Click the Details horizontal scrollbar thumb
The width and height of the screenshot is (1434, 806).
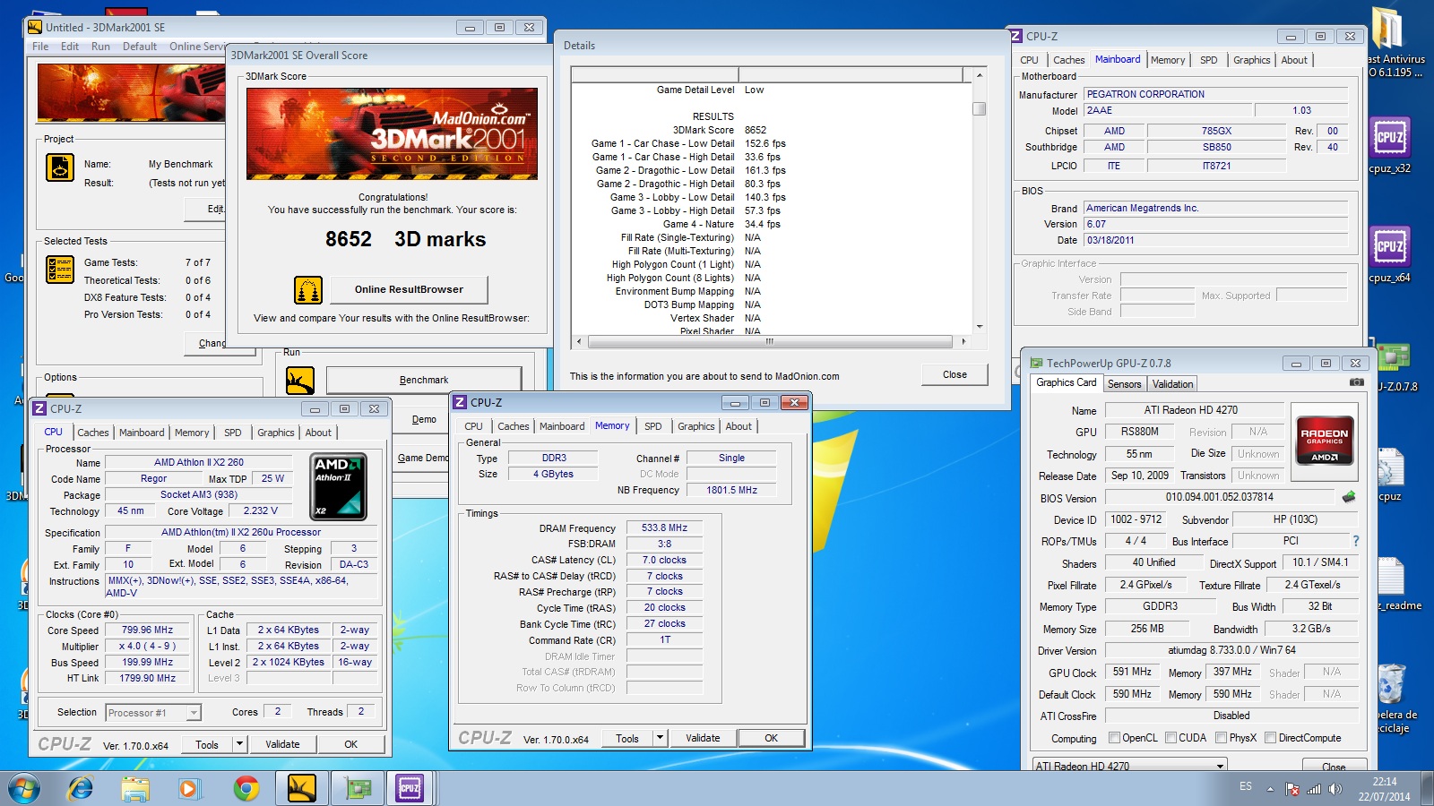(x=769, y=341)
